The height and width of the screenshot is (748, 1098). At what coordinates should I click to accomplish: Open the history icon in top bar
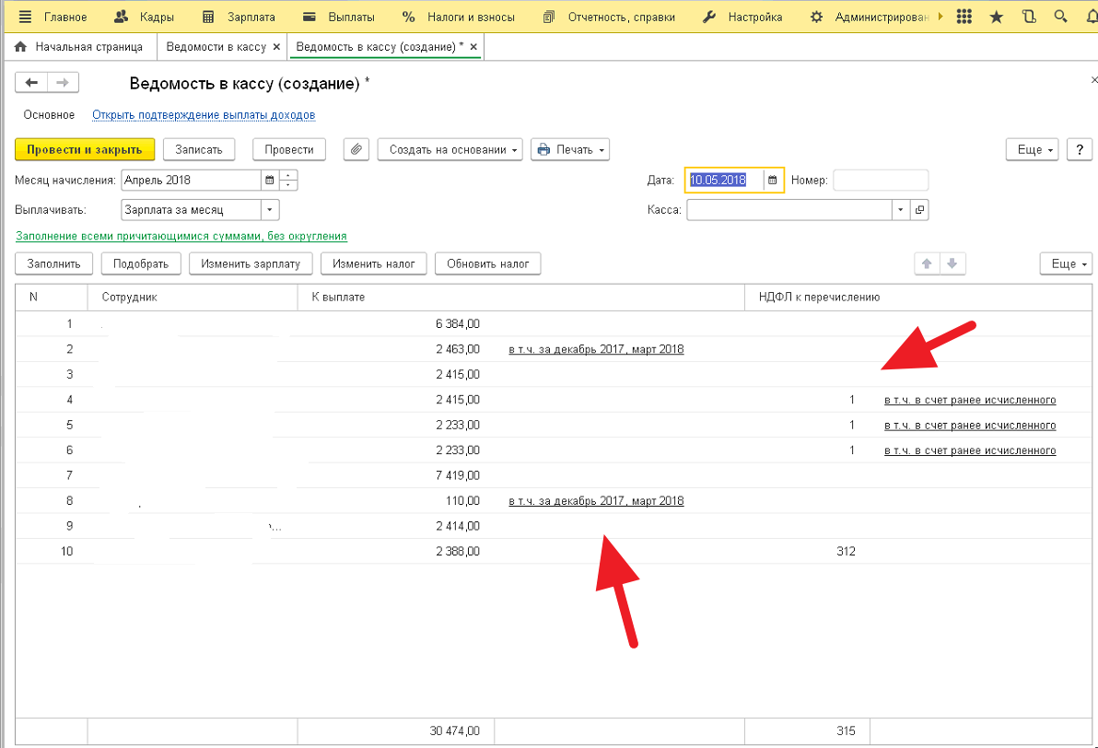(1029, 17)
